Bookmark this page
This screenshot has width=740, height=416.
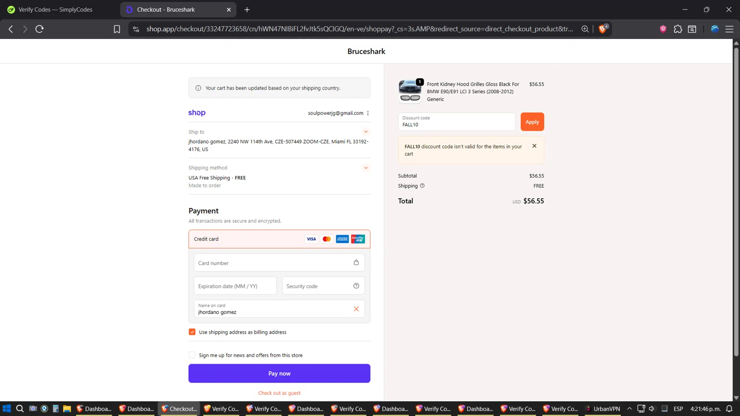pos(117,29)
